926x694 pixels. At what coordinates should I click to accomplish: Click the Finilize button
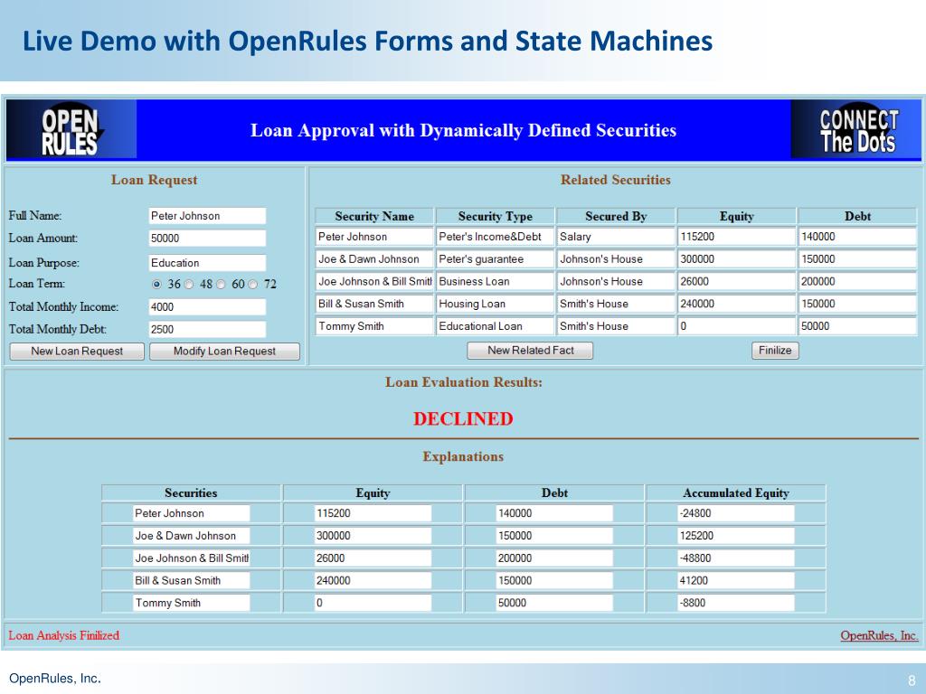pos(775,351)
